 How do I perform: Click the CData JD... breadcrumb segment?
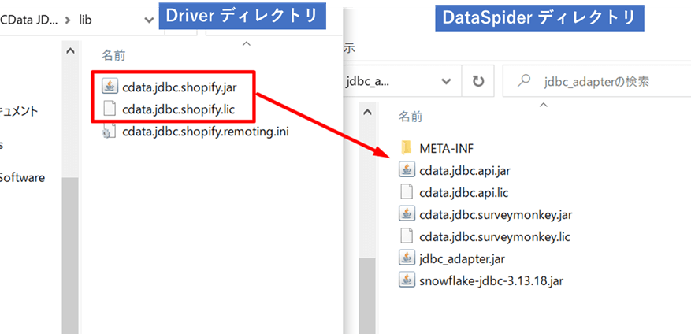pyautogui.click(x=28, y=20)
